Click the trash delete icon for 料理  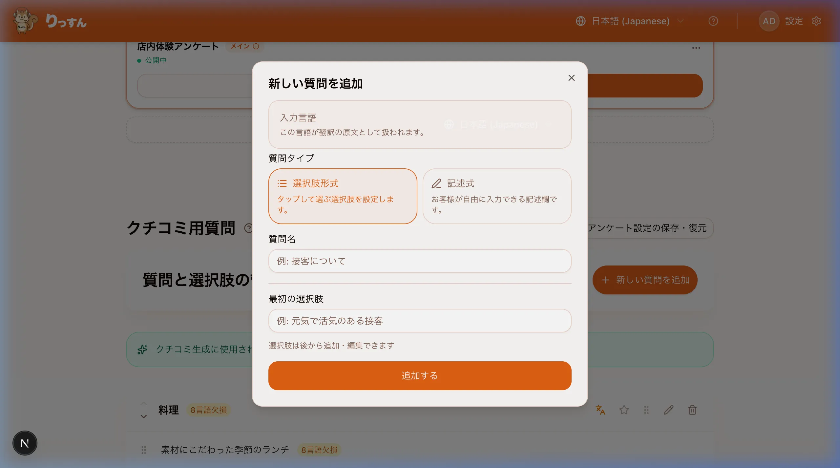pyautogui.click(x=692, y=410)
